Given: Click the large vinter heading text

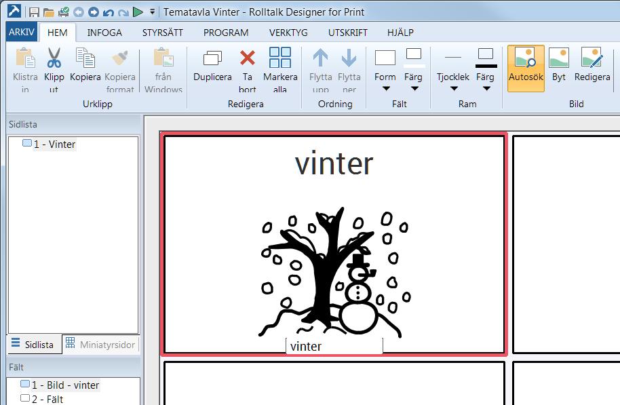Looking at the screenshot, I should [x=334, y=163].
